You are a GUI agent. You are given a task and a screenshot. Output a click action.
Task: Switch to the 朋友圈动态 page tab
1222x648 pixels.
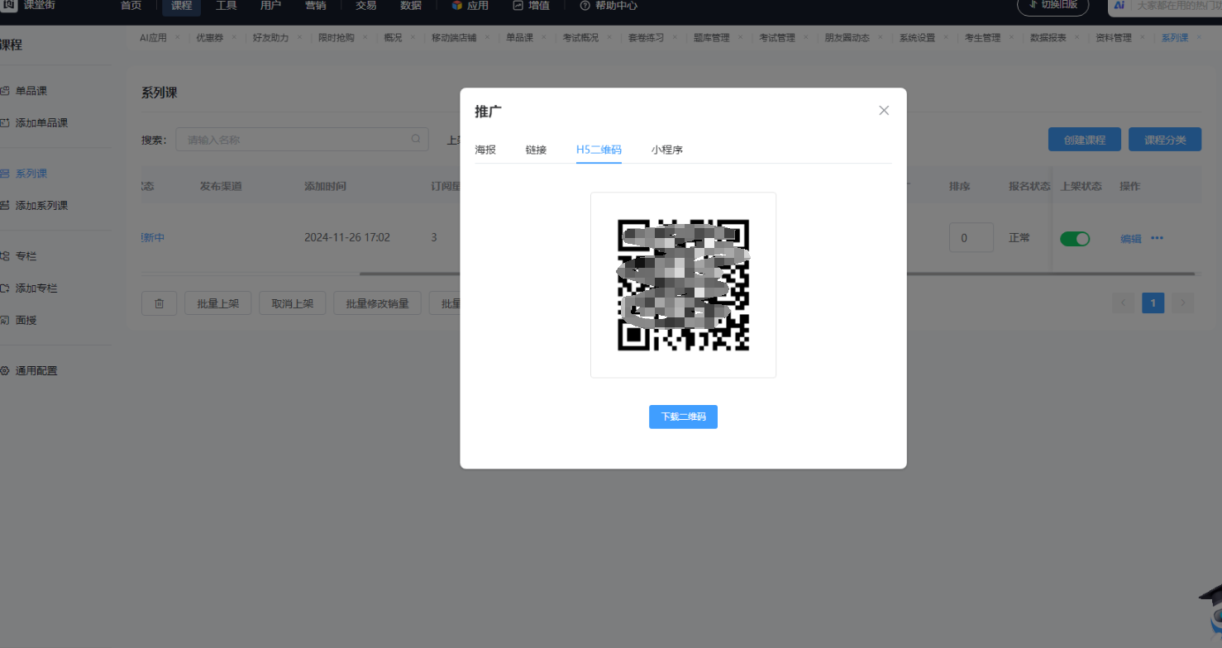847,38
